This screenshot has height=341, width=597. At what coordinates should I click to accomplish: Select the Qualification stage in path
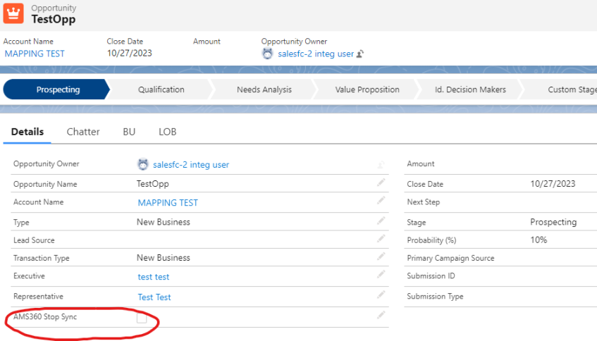click(161, 89)
